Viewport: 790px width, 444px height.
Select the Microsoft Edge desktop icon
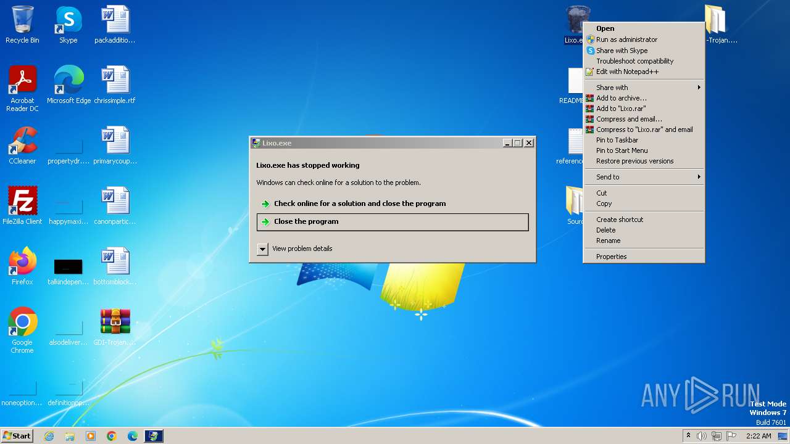pos(69,85)
